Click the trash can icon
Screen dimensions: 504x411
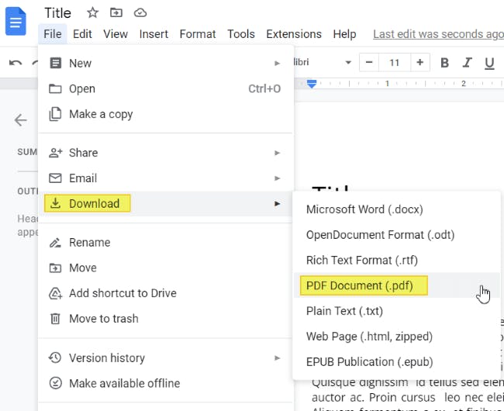[x=55, y=319]
